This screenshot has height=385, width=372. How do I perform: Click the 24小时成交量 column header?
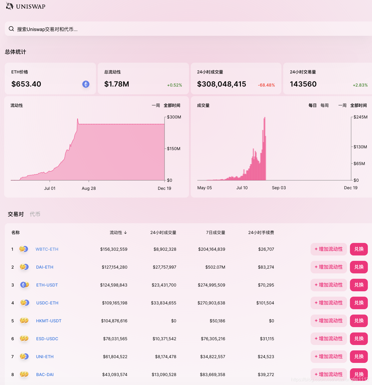pyautogui.click(x=163, y=232)
